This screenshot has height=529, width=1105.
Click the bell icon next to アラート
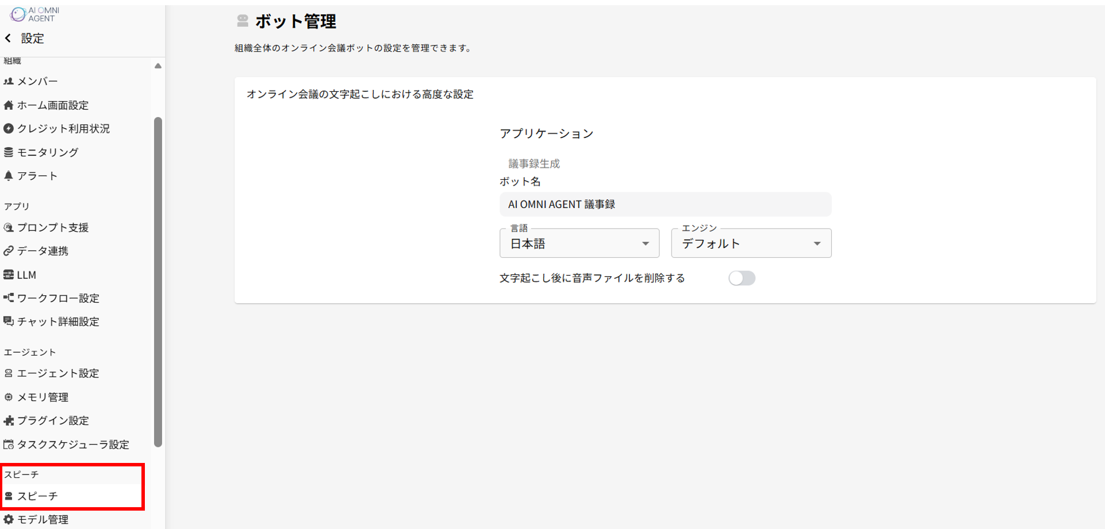tap(9, 176)
